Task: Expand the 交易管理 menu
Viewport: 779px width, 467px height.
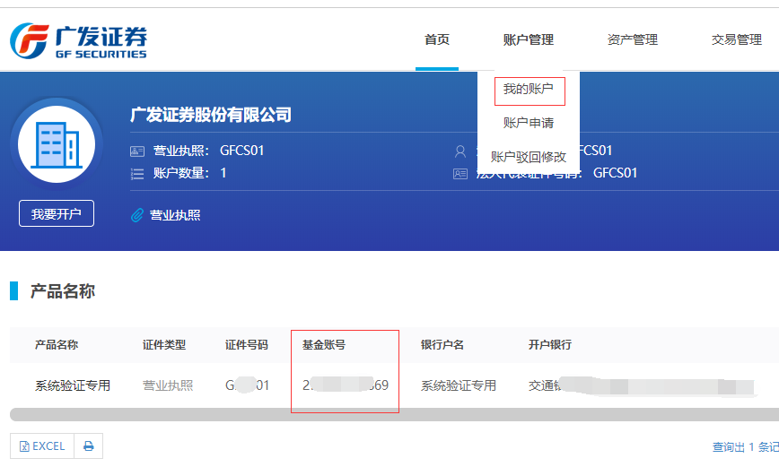Action: [737, 39]
